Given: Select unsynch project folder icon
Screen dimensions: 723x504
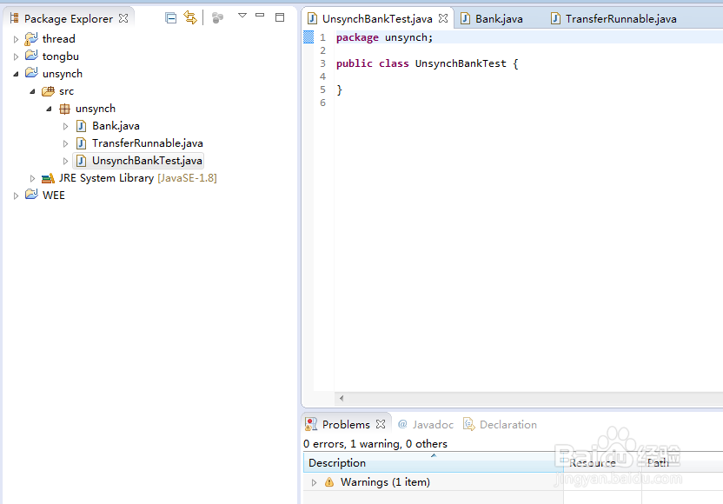Looking at the screenshot, I should [31, 73].
